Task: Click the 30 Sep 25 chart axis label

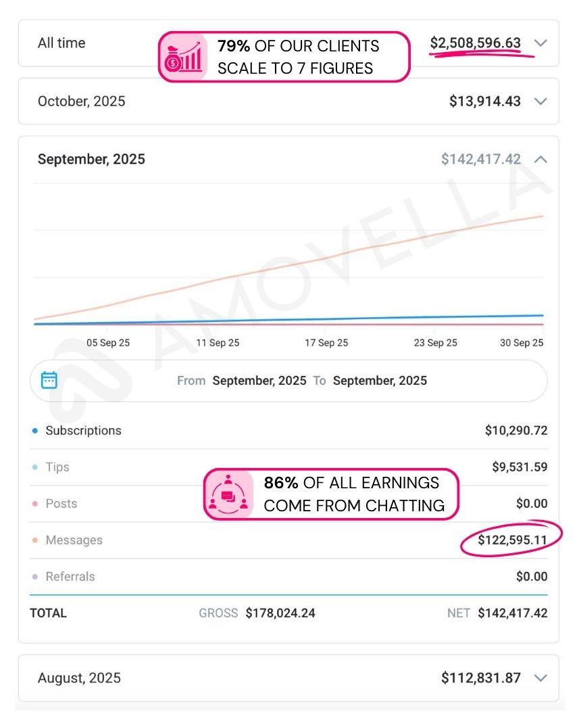Action: pyautogui.click(x=522, y=343)
